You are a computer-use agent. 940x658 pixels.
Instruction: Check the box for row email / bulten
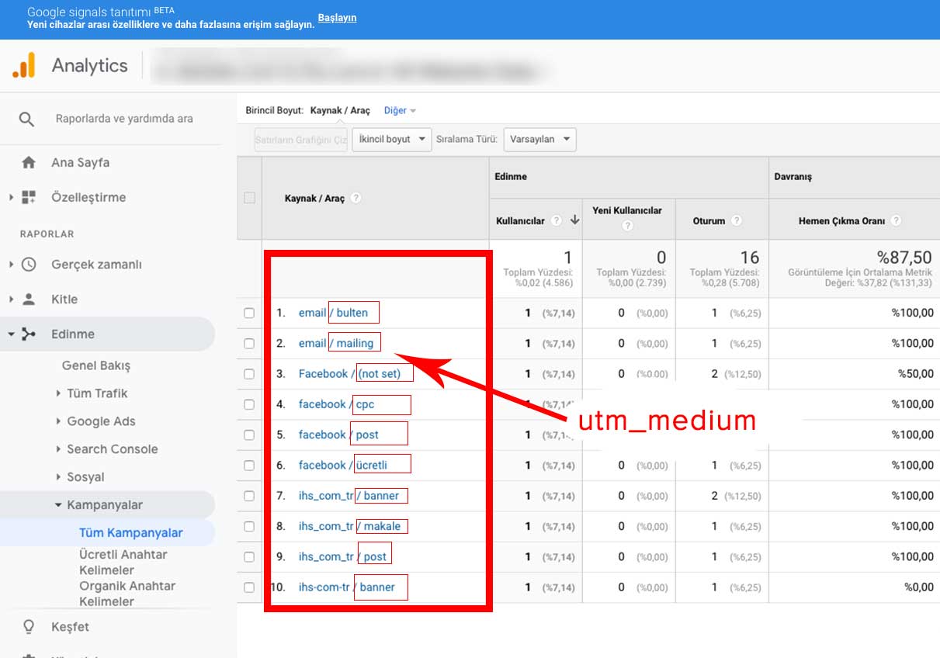(249, 313)
